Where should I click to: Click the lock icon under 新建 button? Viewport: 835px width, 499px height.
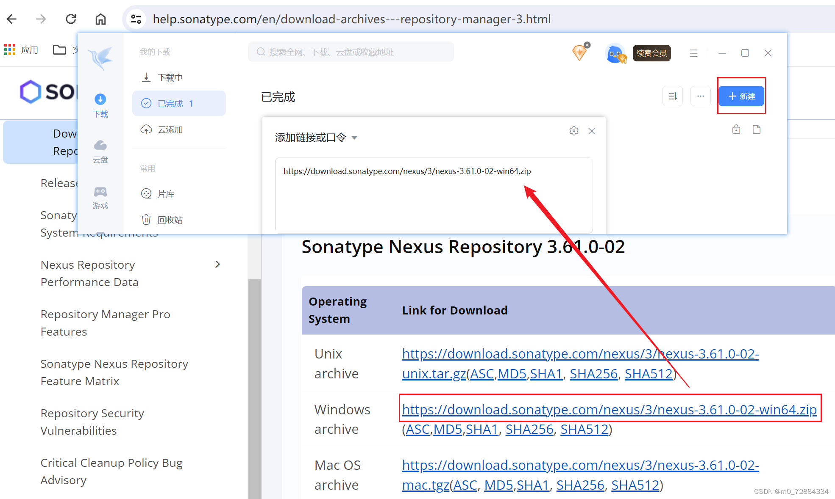pos(736,130)
